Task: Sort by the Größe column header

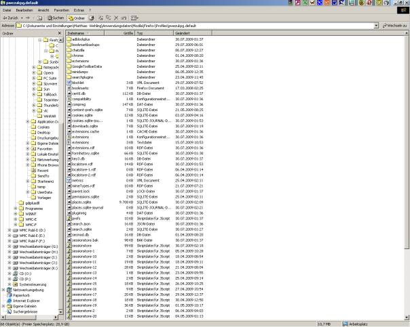Action: [119, 33]
